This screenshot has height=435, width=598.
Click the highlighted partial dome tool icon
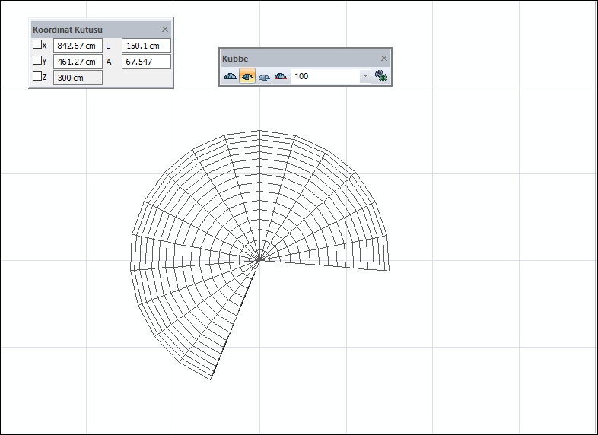(247, 77)
